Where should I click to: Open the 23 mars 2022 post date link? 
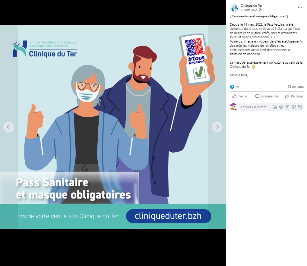[x=248, y=10]
